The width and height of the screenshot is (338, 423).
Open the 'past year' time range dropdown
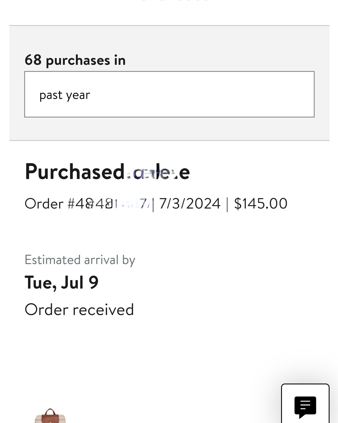tap(169, 94)
